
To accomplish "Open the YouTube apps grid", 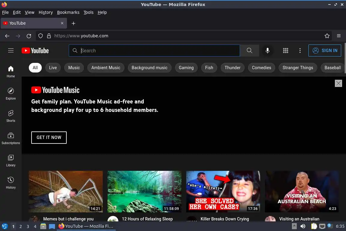I will [286, 51].
